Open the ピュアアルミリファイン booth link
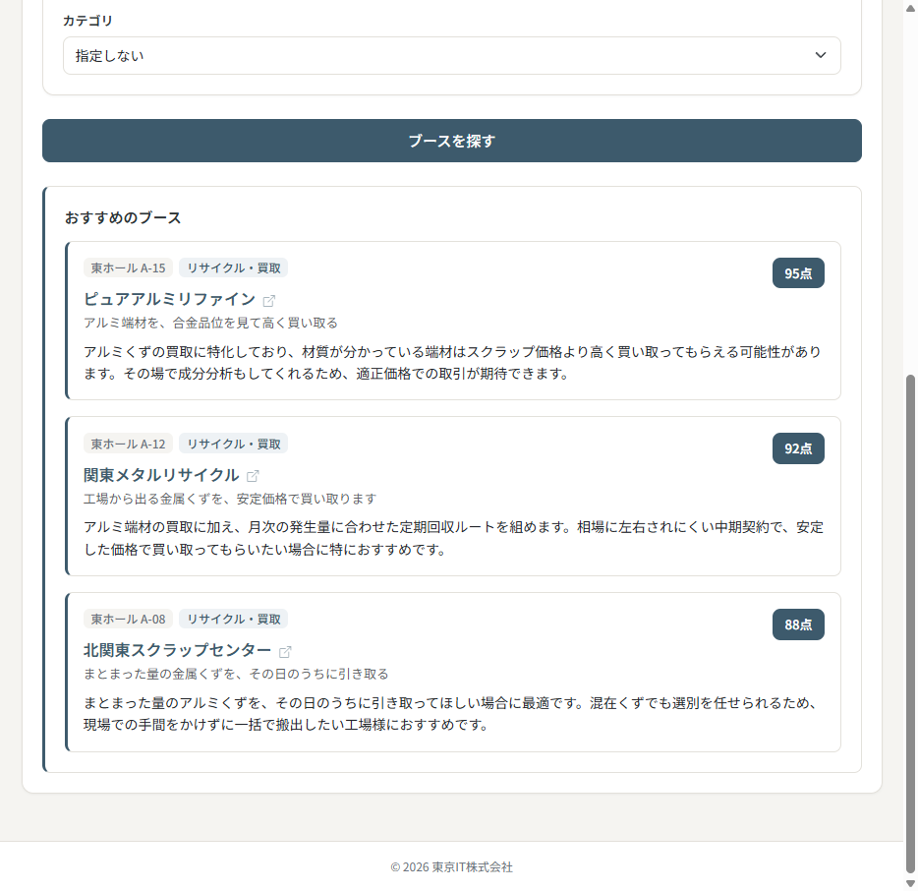The height and width of the screenshot is (891, 918). 170,299
